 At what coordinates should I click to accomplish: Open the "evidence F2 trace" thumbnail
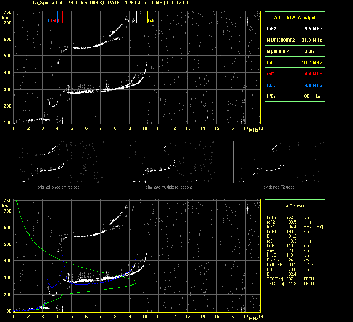279,162
